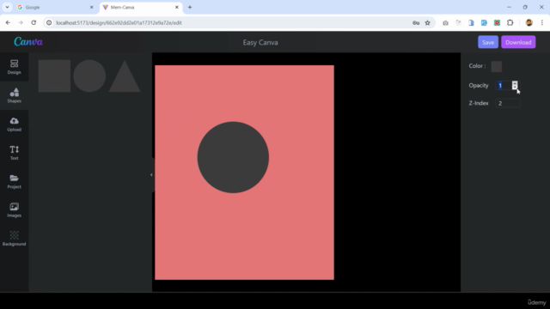Open the Project panel in the sidebar
Viewport: 550px width, 309px height.
tap(14, 181)
